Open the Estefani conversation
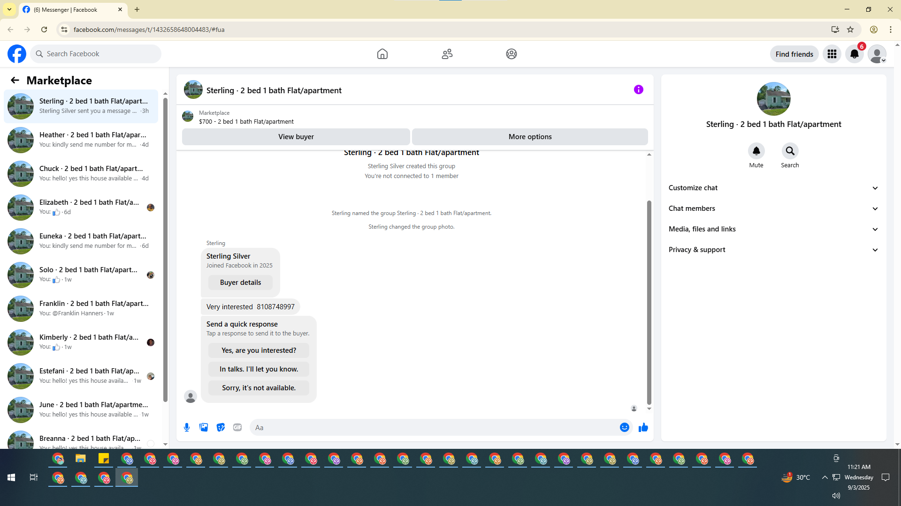Screen dimensions: 901x506 [81, 376]
